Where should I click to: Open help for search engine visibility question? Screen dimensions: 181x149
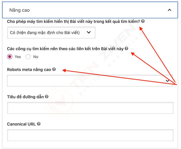(x=143, y=21)
